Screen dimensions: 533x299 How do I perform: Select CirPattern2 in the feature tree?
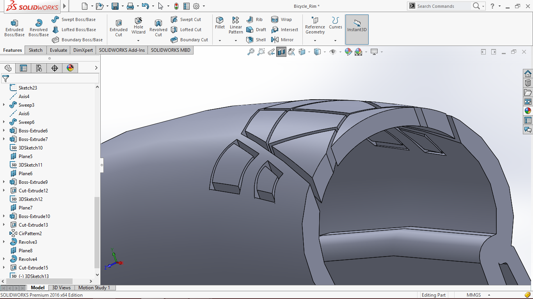(x=30, y=234)
